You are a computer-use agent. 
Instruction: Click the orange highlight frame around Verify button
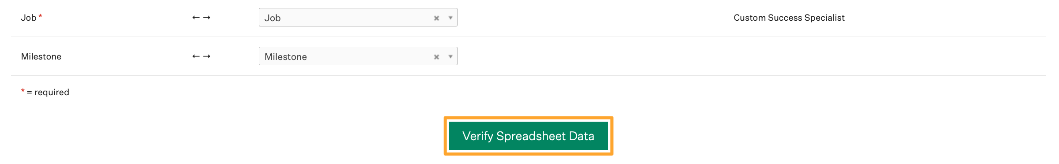(x=529, y=118)
